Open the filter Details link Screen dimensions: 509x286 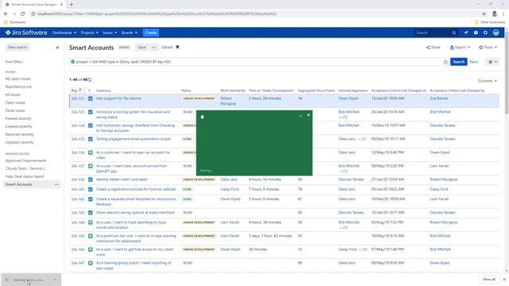coord(167,48)
